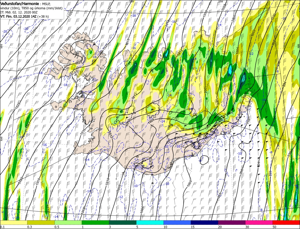Pick the blue 10–15 mm legend swatch
This screenshot has height=229, width=300.
coord(177,222)
